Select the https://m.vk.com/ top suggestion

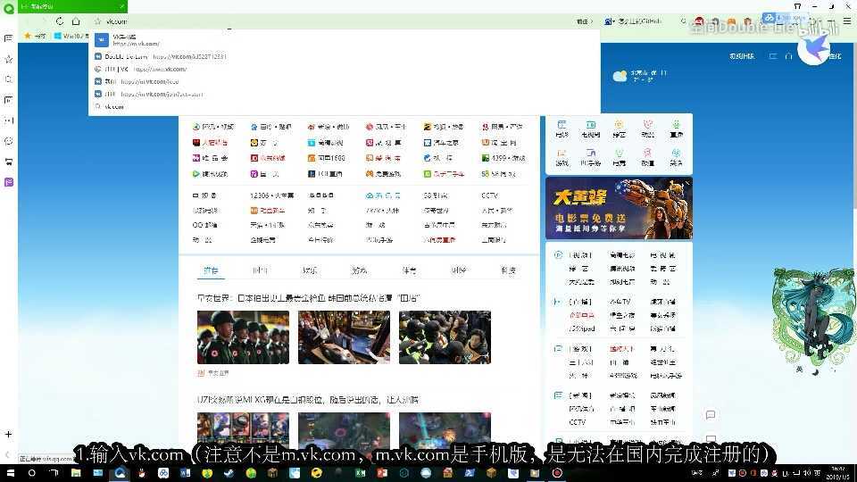click(345, 40)
